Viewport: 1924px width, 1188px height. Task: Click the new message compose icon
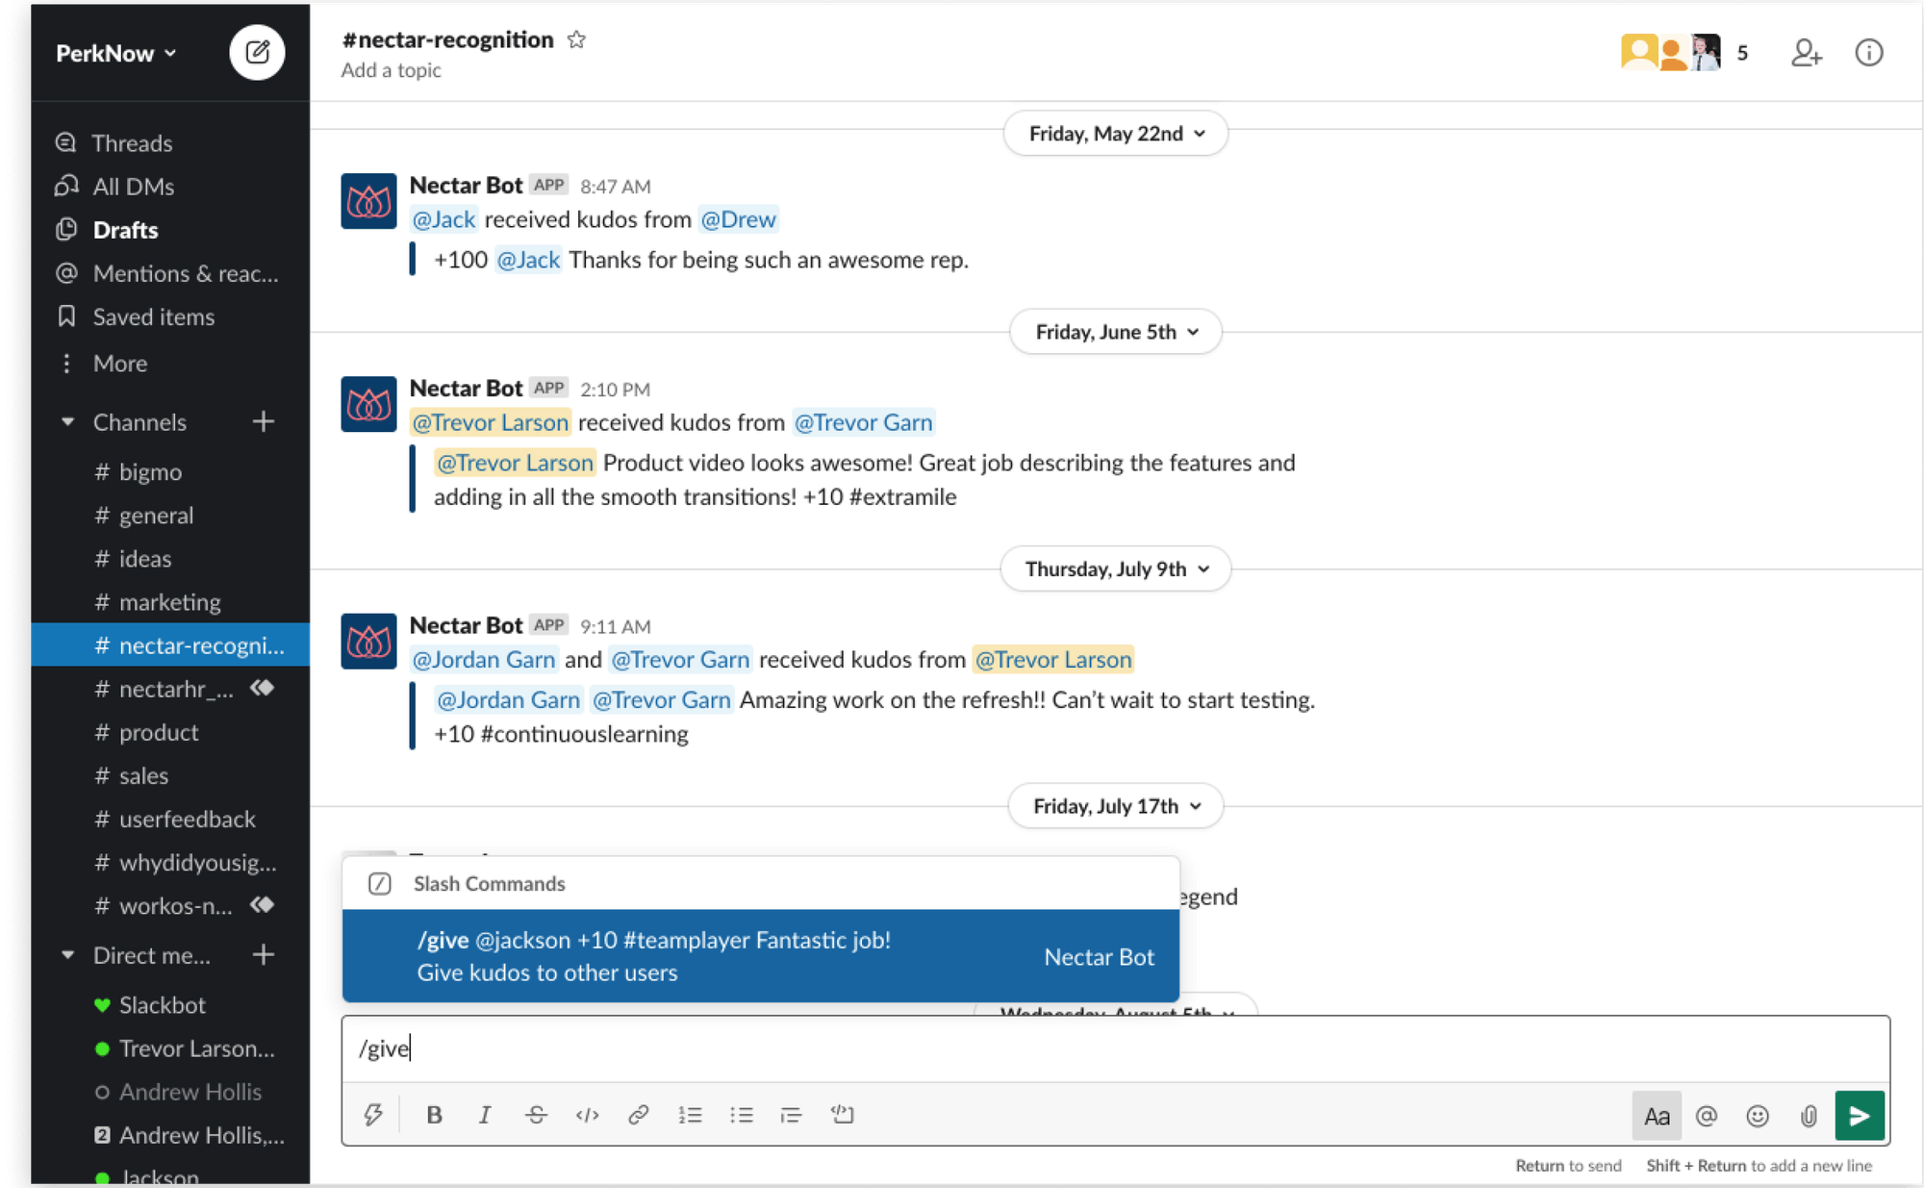[257, 53]
